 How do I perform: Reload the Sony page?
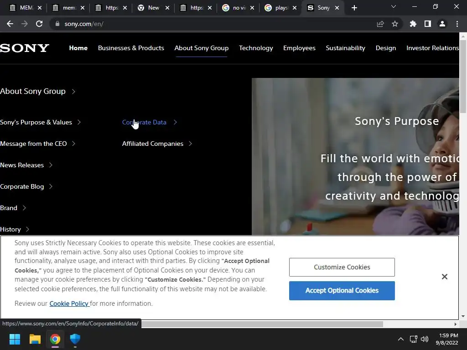click(x=39, y=24)
